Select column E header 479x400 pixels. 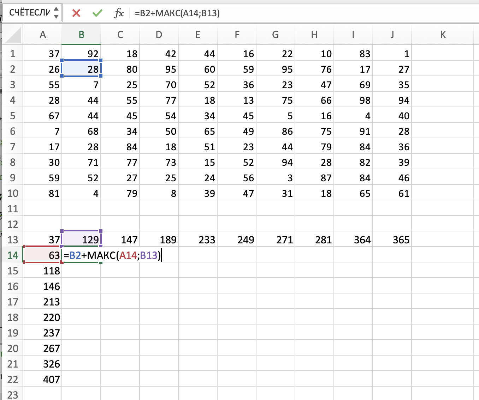click(198, 35)
